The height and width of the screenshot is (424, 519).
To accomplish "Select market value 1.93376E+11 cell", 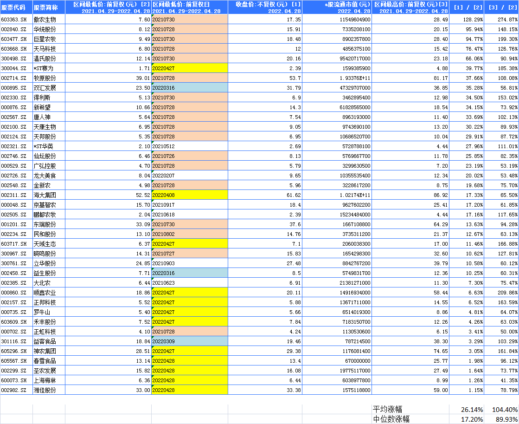I will click(x=337, y=78).
